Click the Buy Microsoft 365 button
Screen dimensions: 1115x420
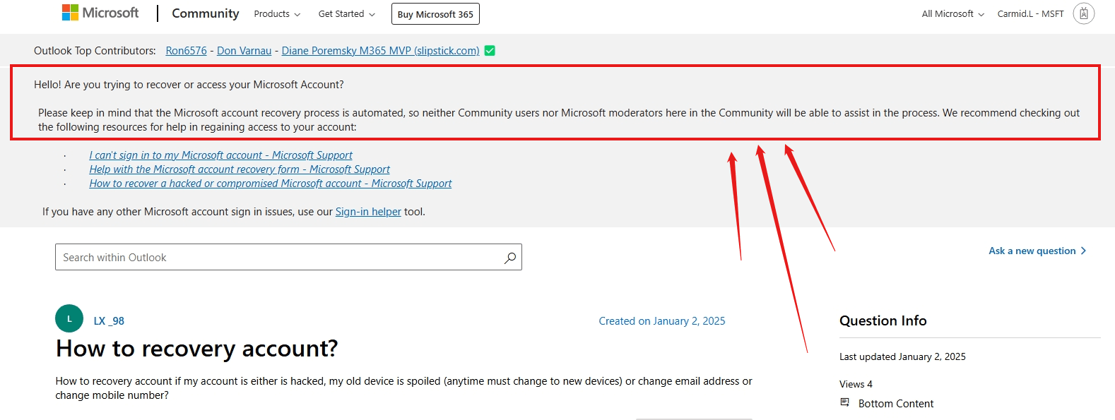[x=435, y=14]
